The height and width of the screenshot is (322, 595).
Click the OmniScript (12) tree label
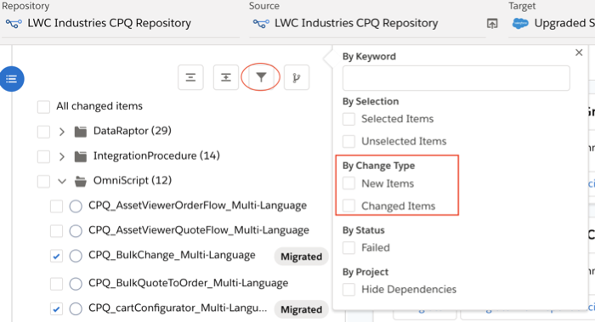pos(133,180)
